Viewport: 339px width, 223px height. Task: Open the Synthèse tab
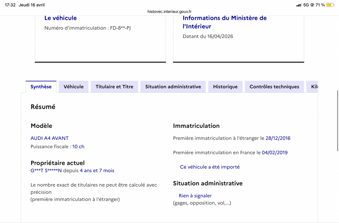(41, 87)
